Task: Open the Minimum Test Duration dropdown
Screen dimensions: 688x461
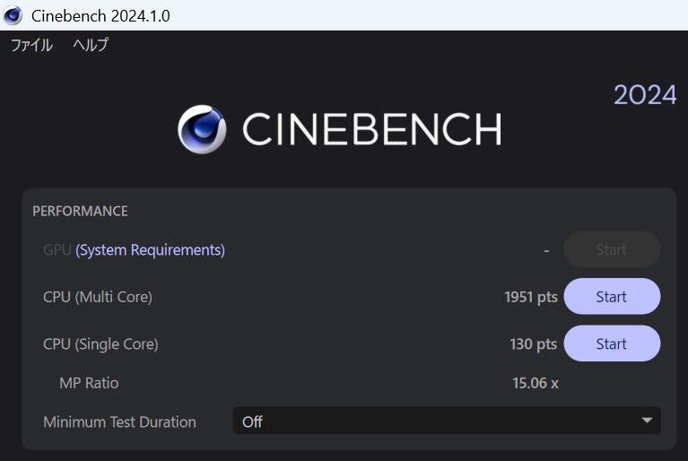Action: (447, 421)
